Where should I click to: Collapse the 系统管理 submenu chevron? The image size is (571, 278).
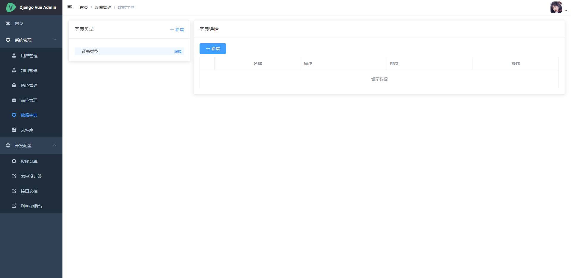point(55,40)
